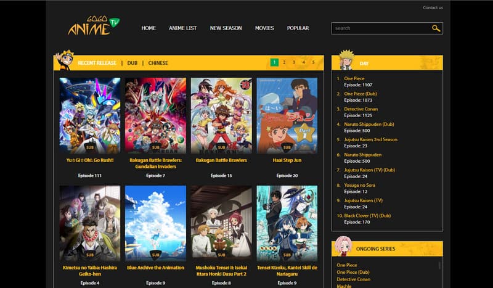
Task: Open the Kimetsu no Yaiba Hashira Geiko-hen poster
Action: [x=90, y=223]
